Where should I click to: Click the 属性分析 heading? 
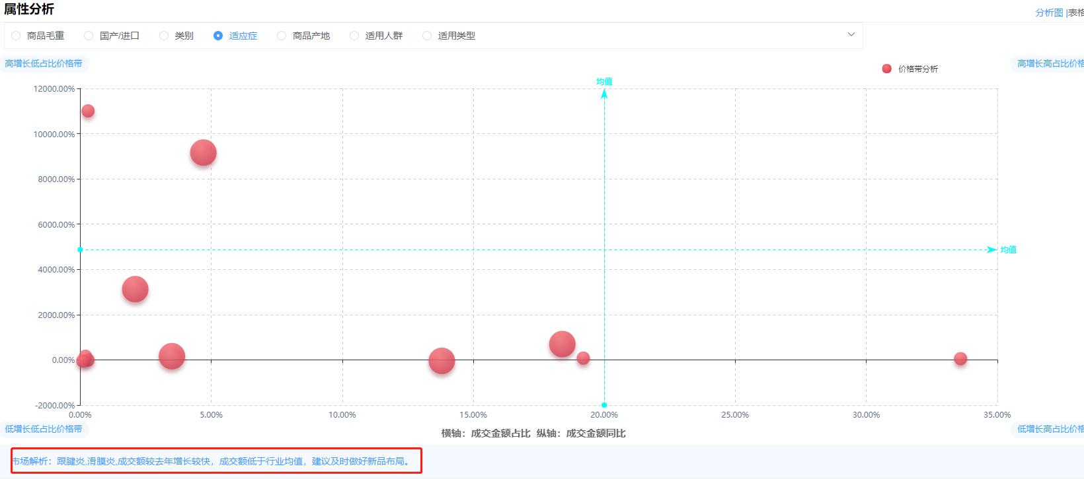(28, 9)
